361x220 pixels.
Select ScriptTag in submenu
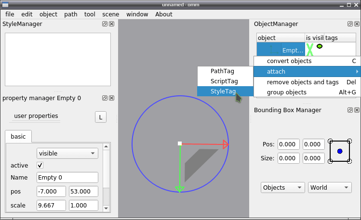point(225,81)
